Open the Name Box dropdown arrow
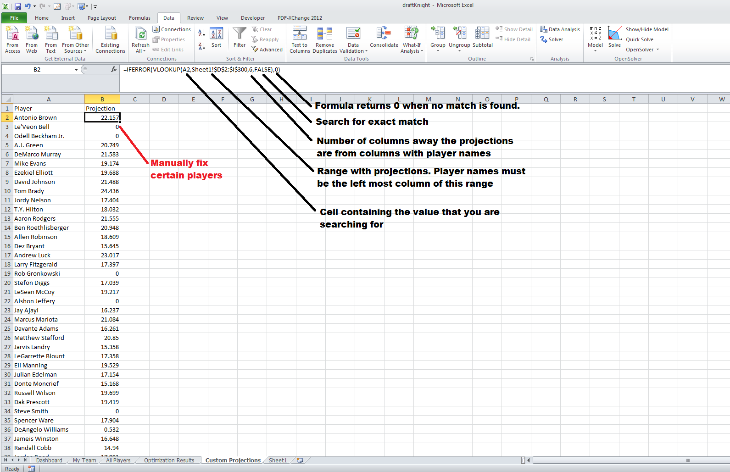The width and height of the screenshot is (730, 472). (x=76, y=70)
